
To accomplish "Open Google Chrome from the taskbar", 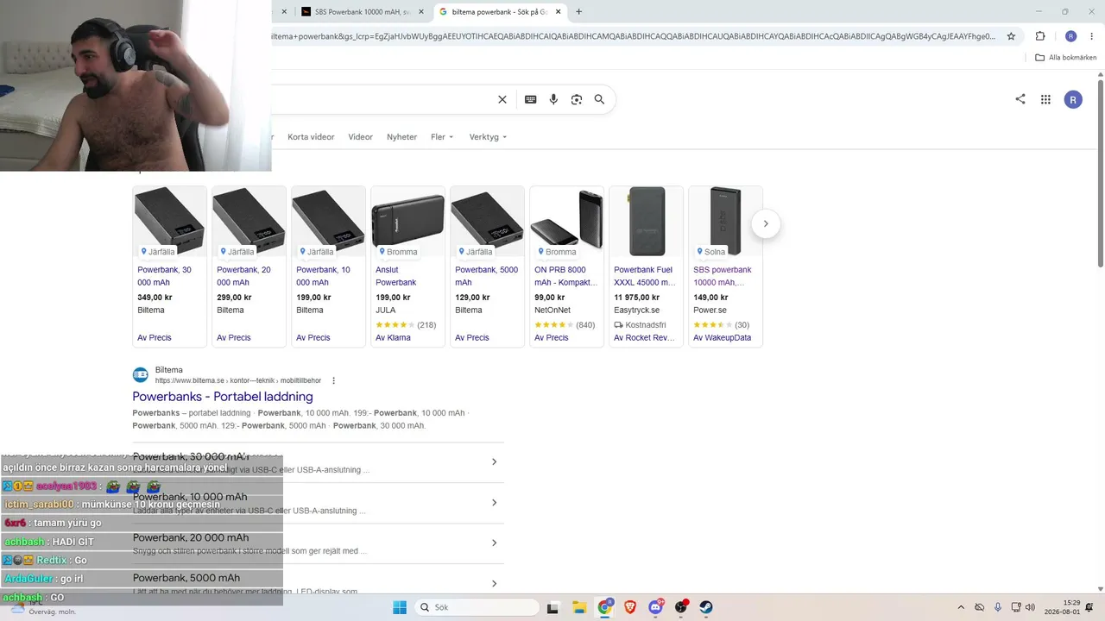I will 605,607.
